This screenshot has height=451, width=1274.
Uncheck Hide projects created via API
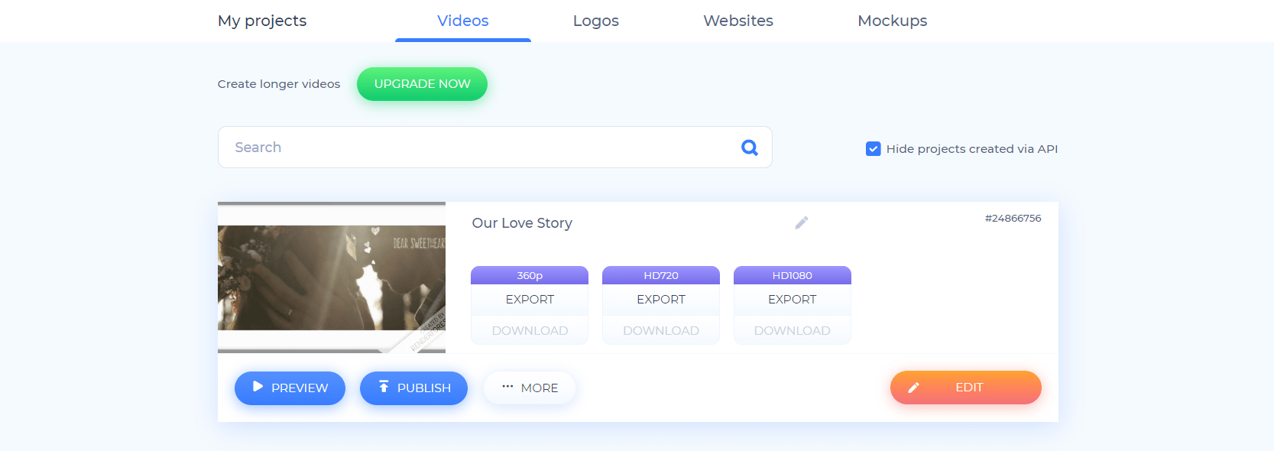(873, 149)
